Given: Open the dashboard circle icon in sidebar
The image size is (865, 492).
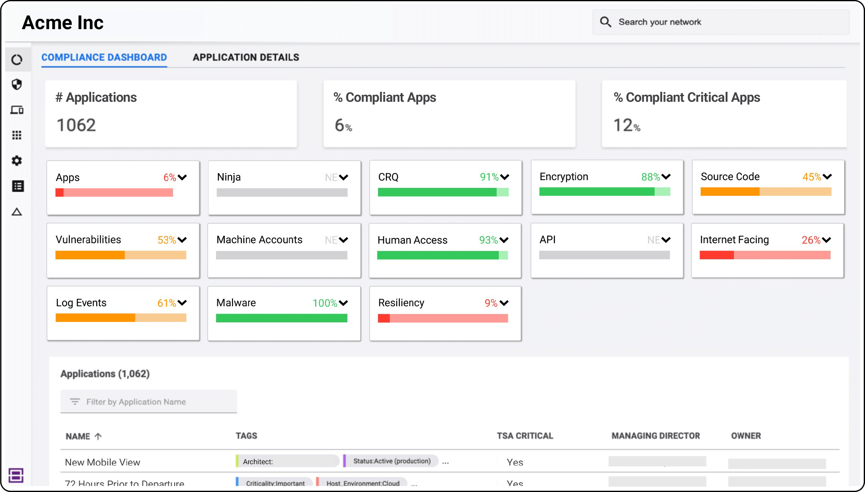Looking at the screenshot, I should point(17,60).
